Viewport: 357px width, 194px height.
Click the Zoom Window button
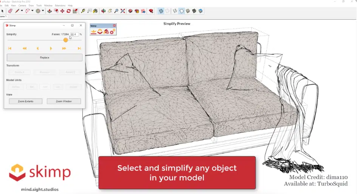64,101
